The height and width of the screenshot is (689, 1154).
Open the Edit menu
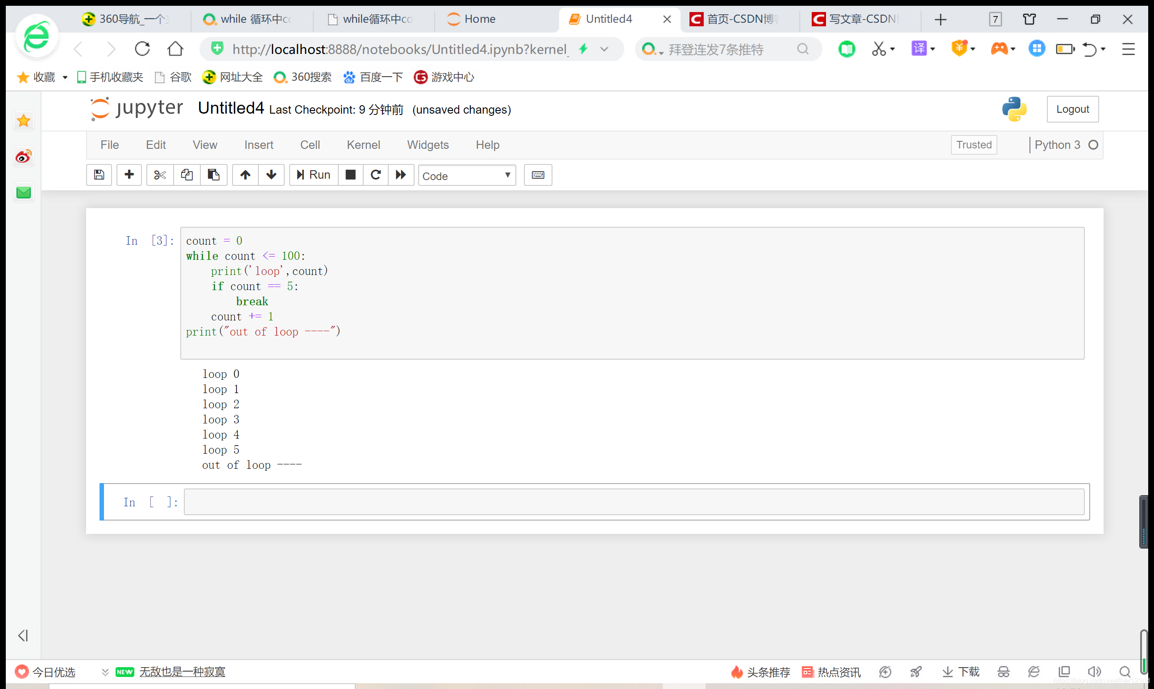tap(156, 145)
